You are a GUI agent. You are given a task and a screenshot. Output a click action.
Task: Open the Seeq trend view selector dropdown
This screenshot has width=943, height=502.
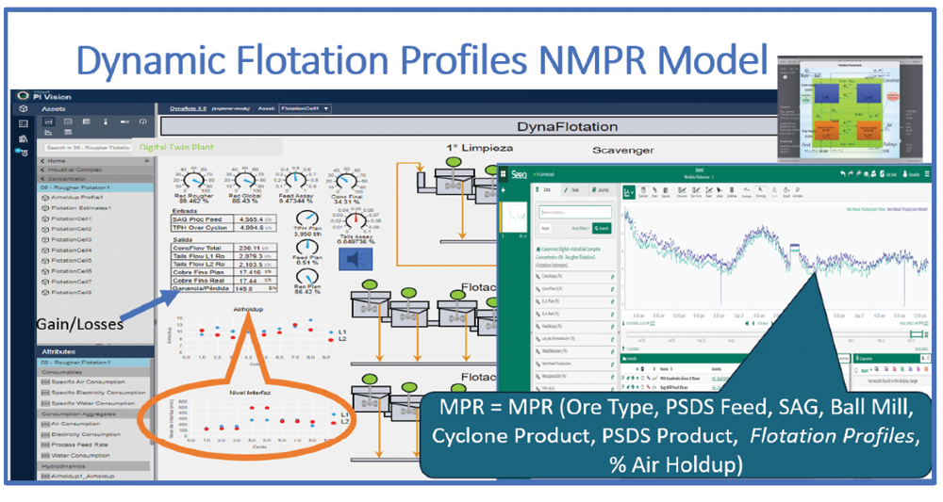[x=628, y=192]
